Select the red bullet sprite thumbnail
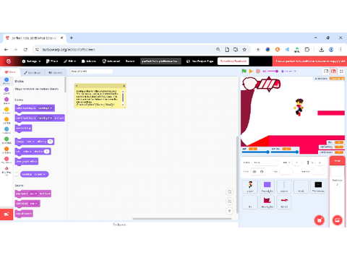This screenshot has width=347, height=260. (x=284, y=202)
